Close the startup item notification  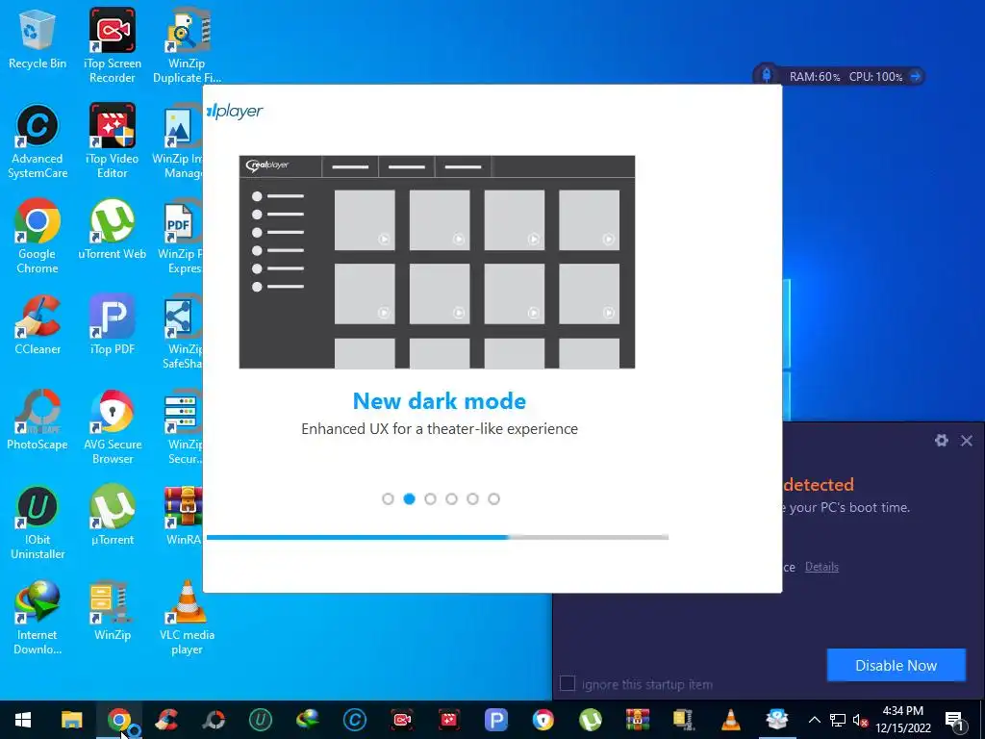(967, 441)
